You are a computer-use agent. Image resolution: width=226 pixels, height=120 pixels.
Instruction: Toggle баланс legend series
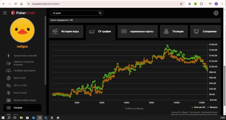coord(212,107)
